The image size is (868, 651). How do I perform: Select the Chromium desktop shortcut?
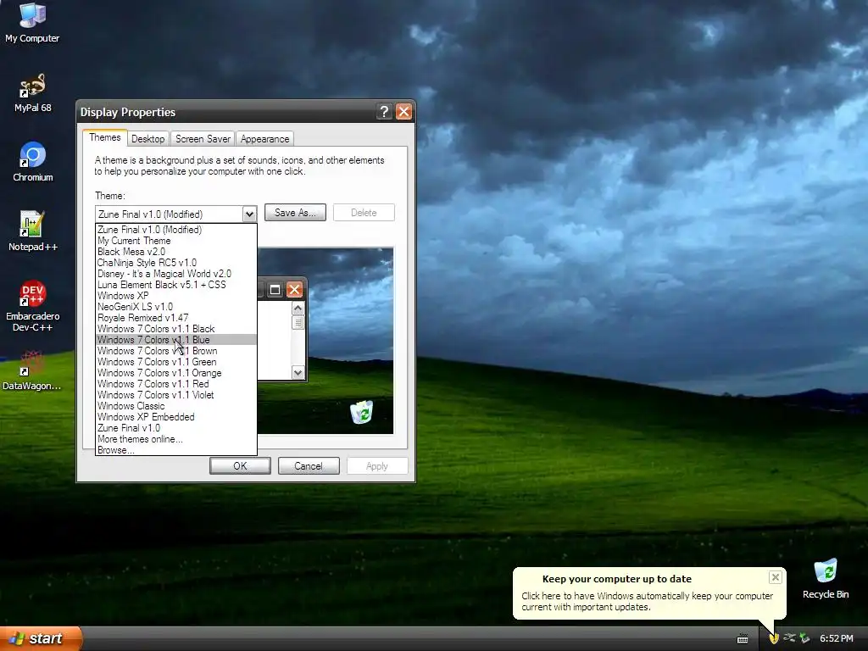click(x=32, y=162)
